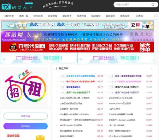Open the blue ad link mentioning 400元
Image resolution: width=159 pixels, height=140 pixels.
(x=73, y=87)
